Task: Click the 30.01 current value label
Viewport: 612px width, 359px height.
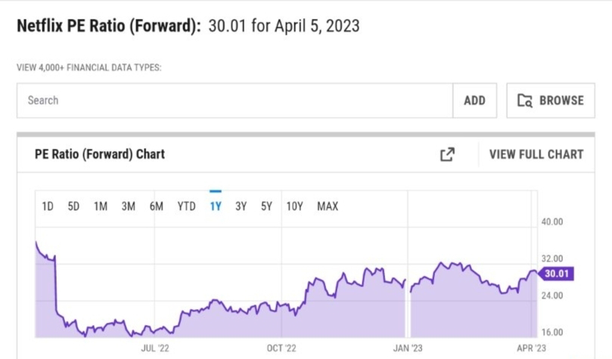Action: [556, 274]
